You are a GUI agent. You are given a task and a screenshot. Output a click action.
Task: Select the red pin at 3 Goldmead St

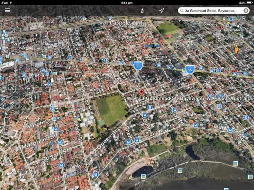141,92
